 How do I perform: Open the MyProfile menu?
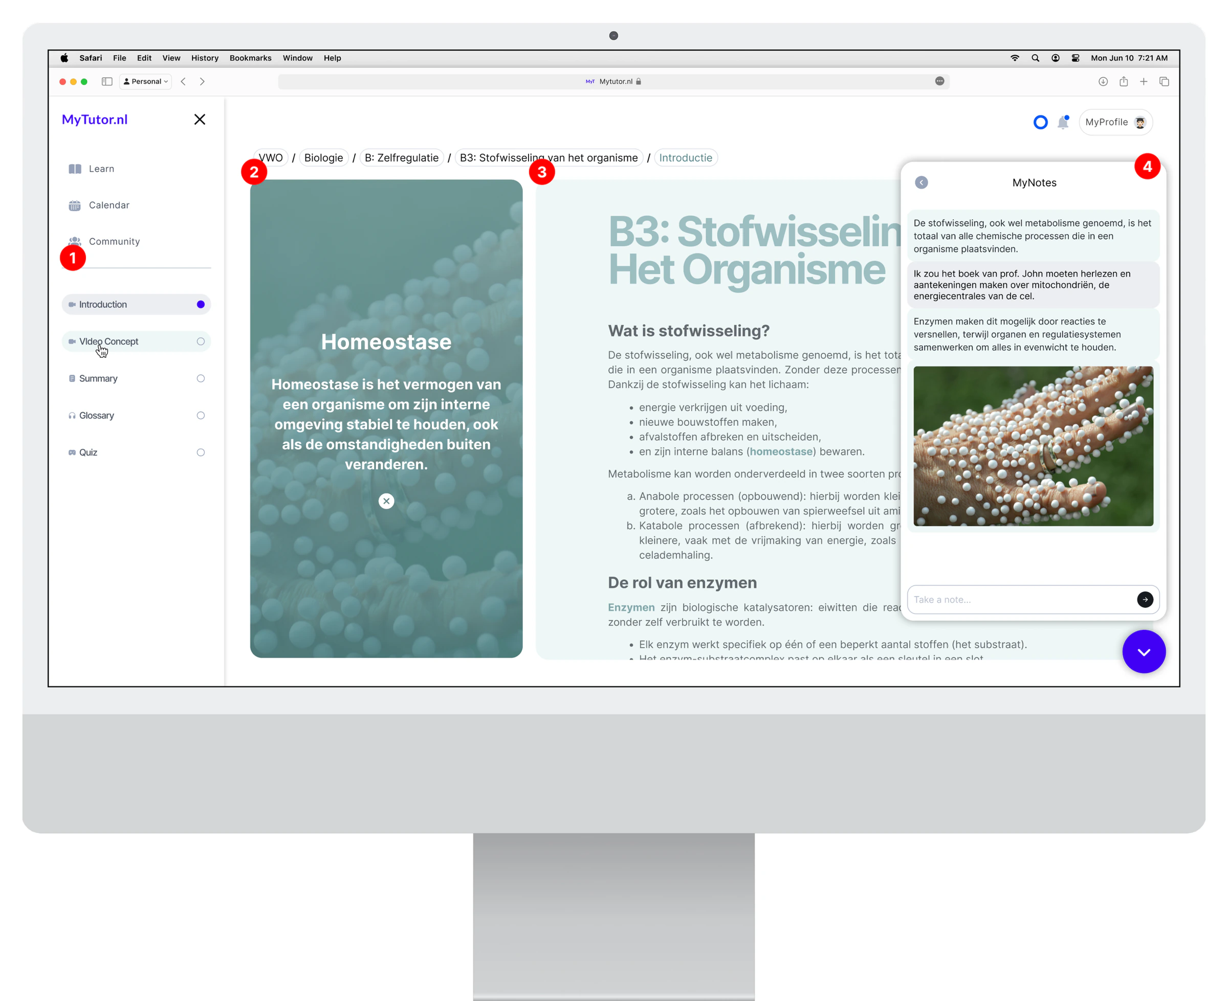tap(1115, 122)
